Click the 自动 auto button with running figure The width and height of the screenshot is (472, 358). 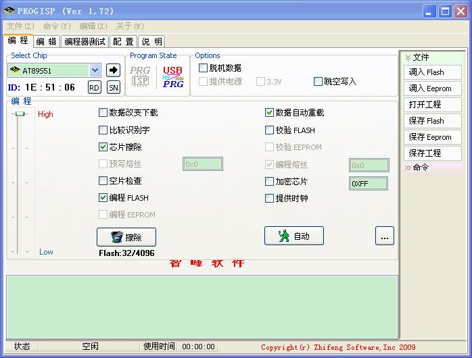pyautogui.click(x=293, y=236)
